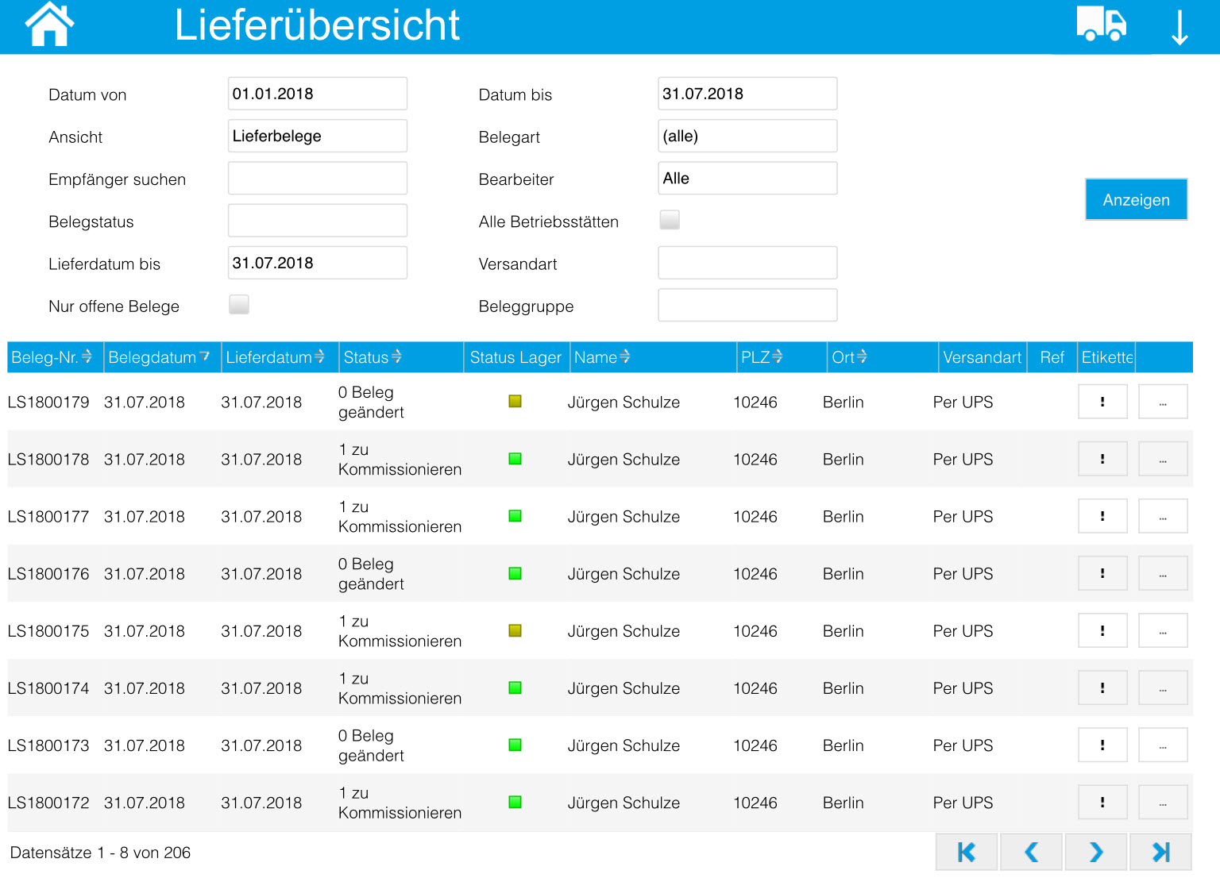Click the Empfänger suchen input field
Image resolution: width=1220 pixels, height=878 pixels.
317,178
